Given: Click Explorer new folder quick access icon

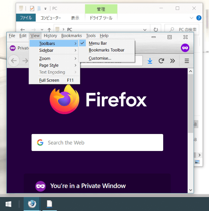Looking at the screenshot, I should click(x=39, y=9).
